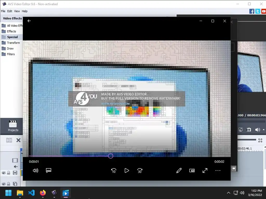This screenshot has width=266, height=199.
Task: Open AVS YouTube channel
Action: tap(264, 11)
